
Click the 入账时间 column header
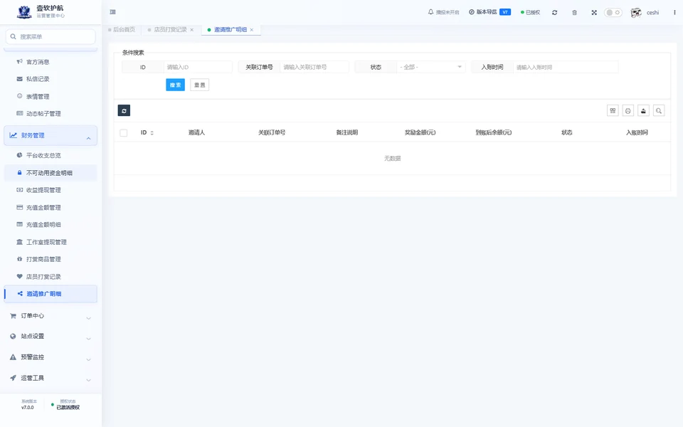tap(637, 132)
